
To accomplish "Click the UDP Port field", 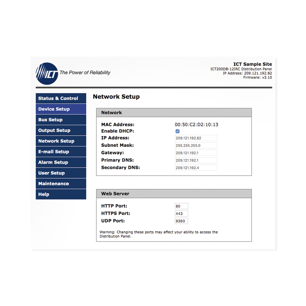I will coord(181,221).
